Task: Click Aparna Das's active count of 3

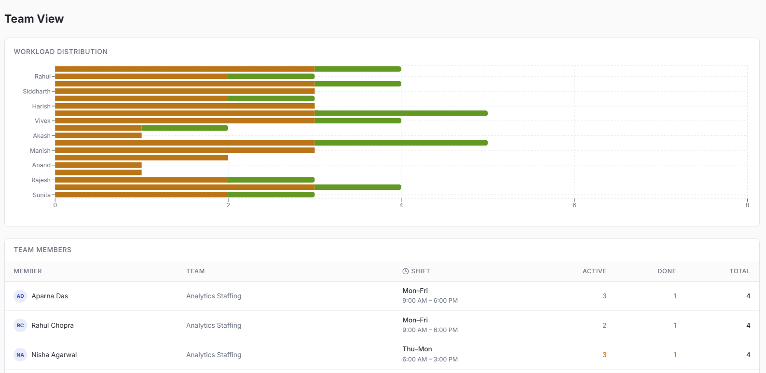Action: click(x=604, y=296)
